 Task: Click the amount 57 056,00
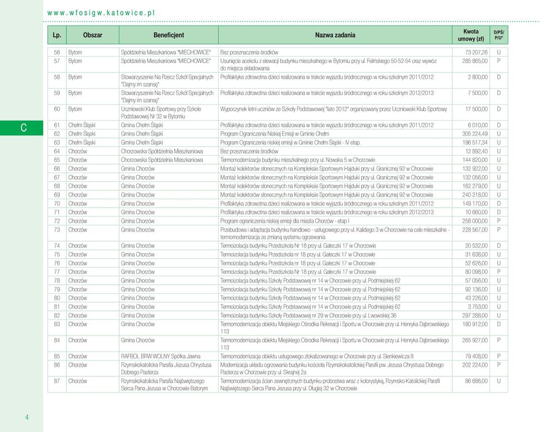tap(476, 281)
